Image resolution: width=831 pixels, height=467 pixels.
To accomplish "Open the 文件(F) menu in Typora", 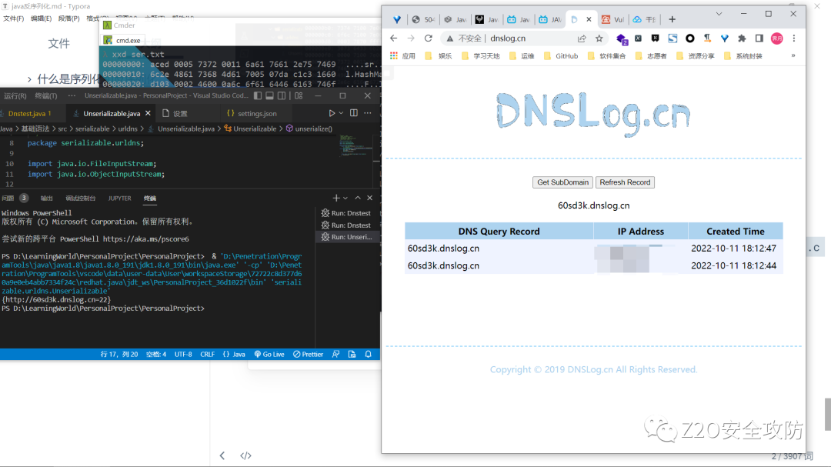I will pos(13,18).
